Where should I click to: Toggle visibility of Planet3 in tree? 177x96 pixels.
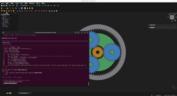pyautogui.click(x=2, y=23)
